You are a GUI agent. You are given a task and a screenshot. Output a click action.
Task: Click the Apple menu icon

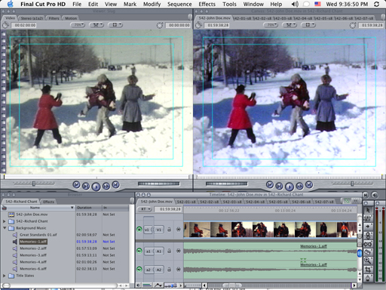pyautogui.click(x=11, y=4)
